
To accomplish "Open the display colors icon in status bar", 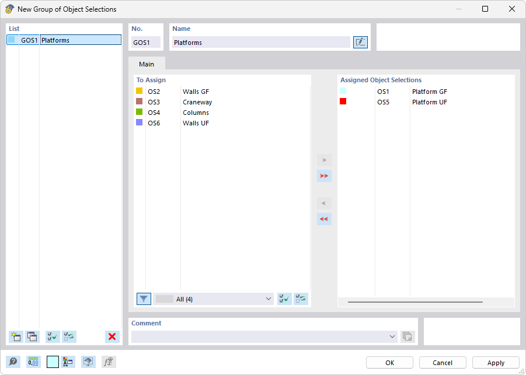I will pos(68,362).
